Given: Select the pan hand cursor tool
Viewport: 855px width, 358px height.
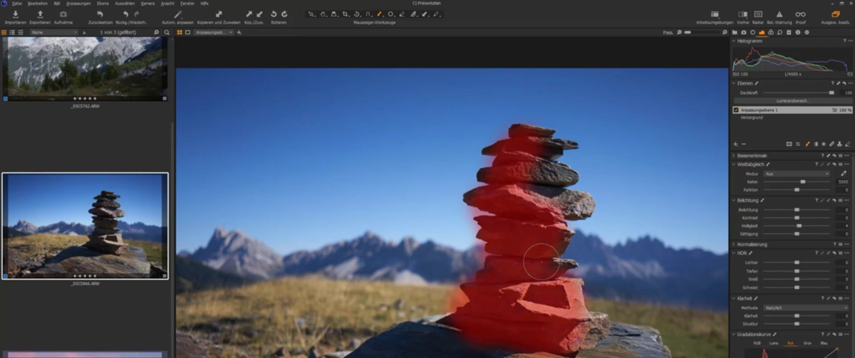Looking at the screenshot, I should (323, 14).
